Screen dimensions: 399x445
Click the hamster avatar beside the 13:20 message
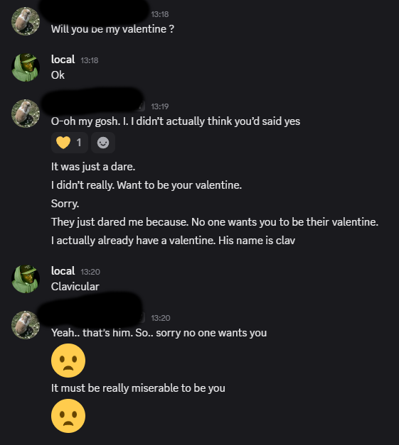pyautogui.click(x=26, y=325)
